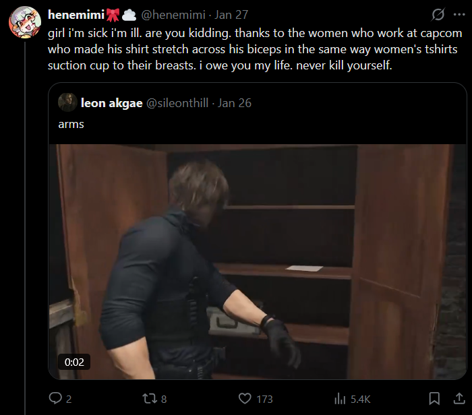Open the reply comment icon
This screenshot has height=415, width=472.
point(55,398)
